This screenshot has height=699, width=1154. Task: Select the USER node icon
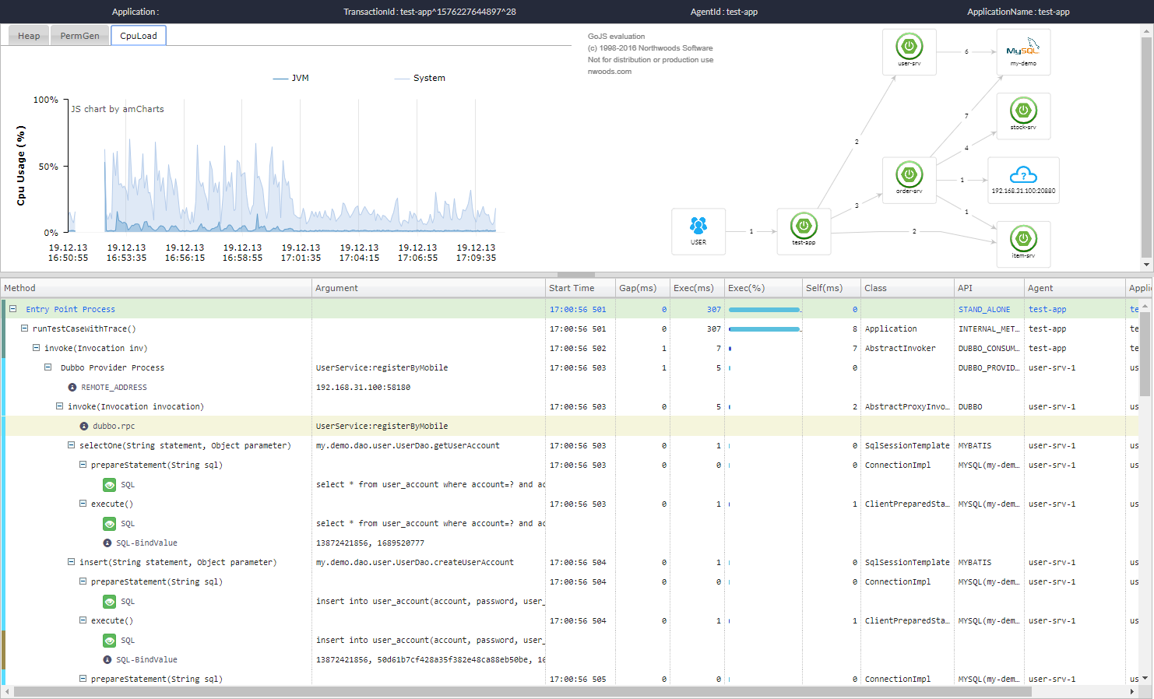(698, 227)
